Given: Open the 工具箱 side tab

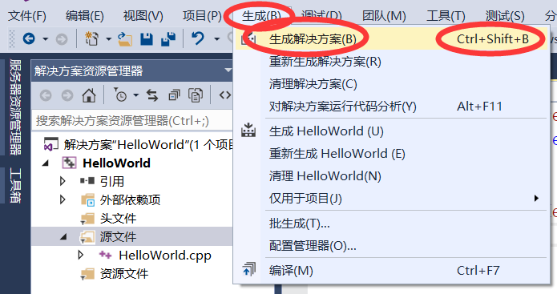Looking at the screenshot, I should 15,185.
